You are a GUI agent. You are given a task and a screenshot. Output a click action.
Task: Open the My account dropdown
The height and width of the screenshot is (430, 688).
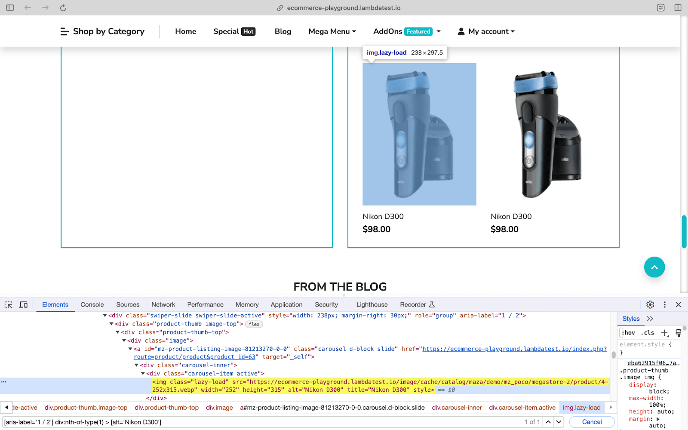[486, 31]
